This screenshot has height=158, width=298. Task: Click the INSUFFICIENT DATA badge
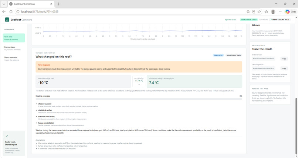(x=234, y=56)
